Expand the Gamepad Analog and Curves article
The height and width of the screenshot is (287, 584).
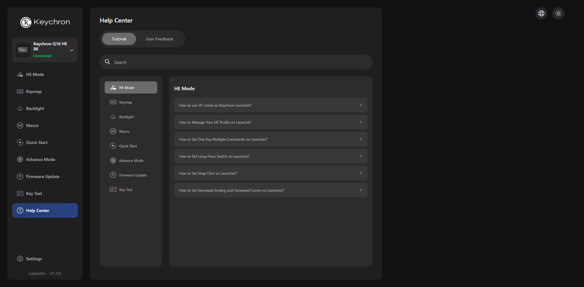[x=270, y=190]
